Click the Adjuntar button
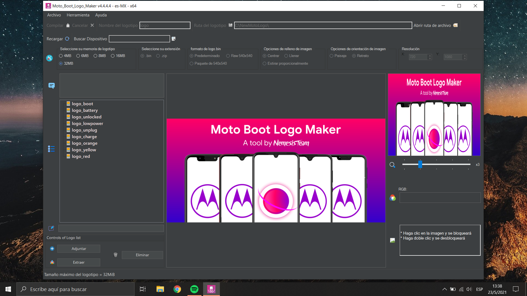The image size is (527, 296). 79,249
